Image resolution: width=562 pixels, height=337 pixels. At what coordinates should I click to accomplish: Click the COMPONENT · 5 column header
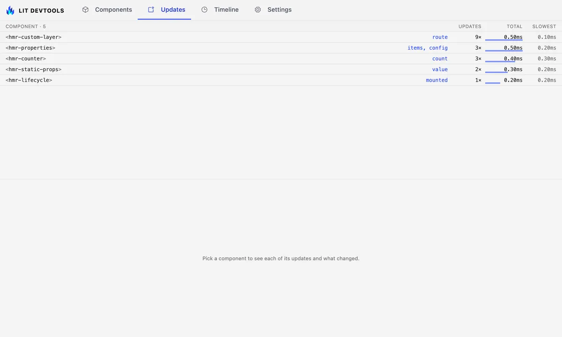[26, 27]
